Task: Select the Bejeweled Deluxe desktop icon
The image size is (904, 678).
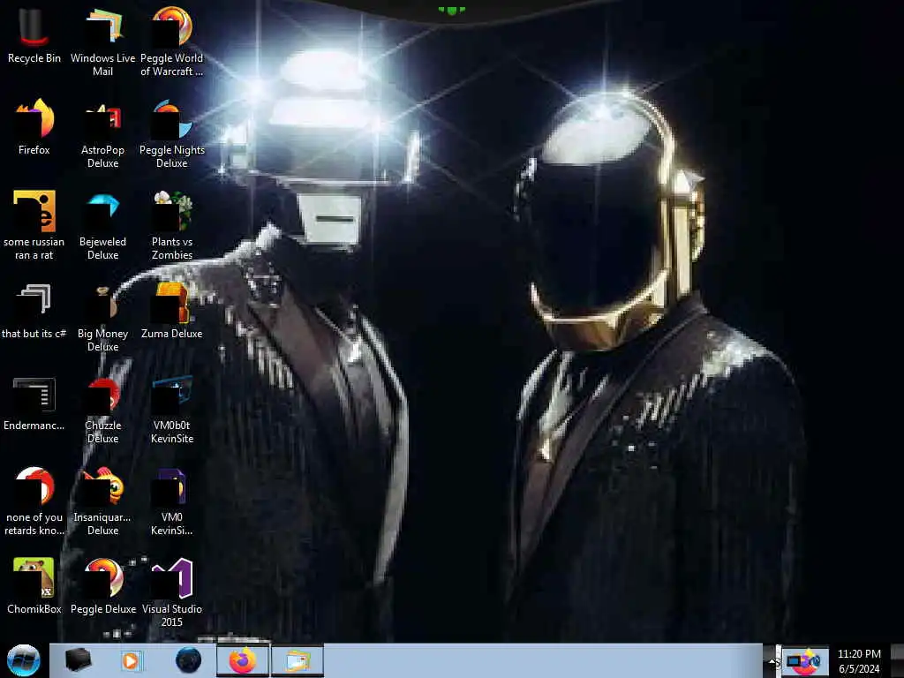Action: click(x=102, y=226)
